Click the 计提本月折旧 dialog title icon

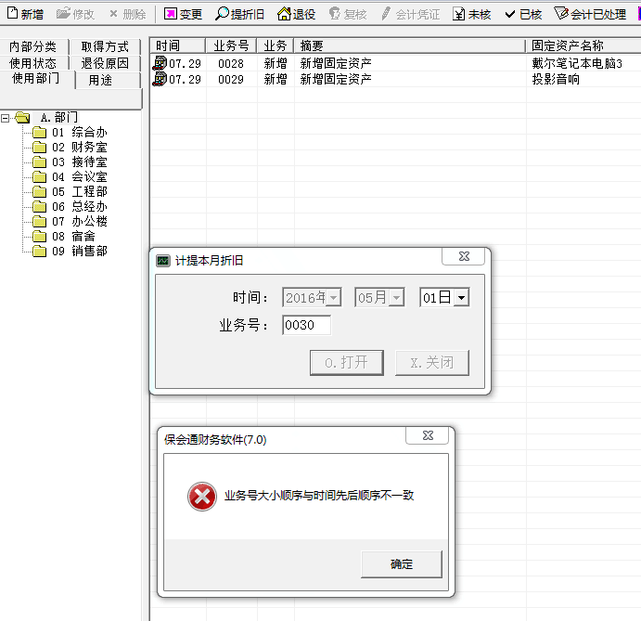(163, 261)
